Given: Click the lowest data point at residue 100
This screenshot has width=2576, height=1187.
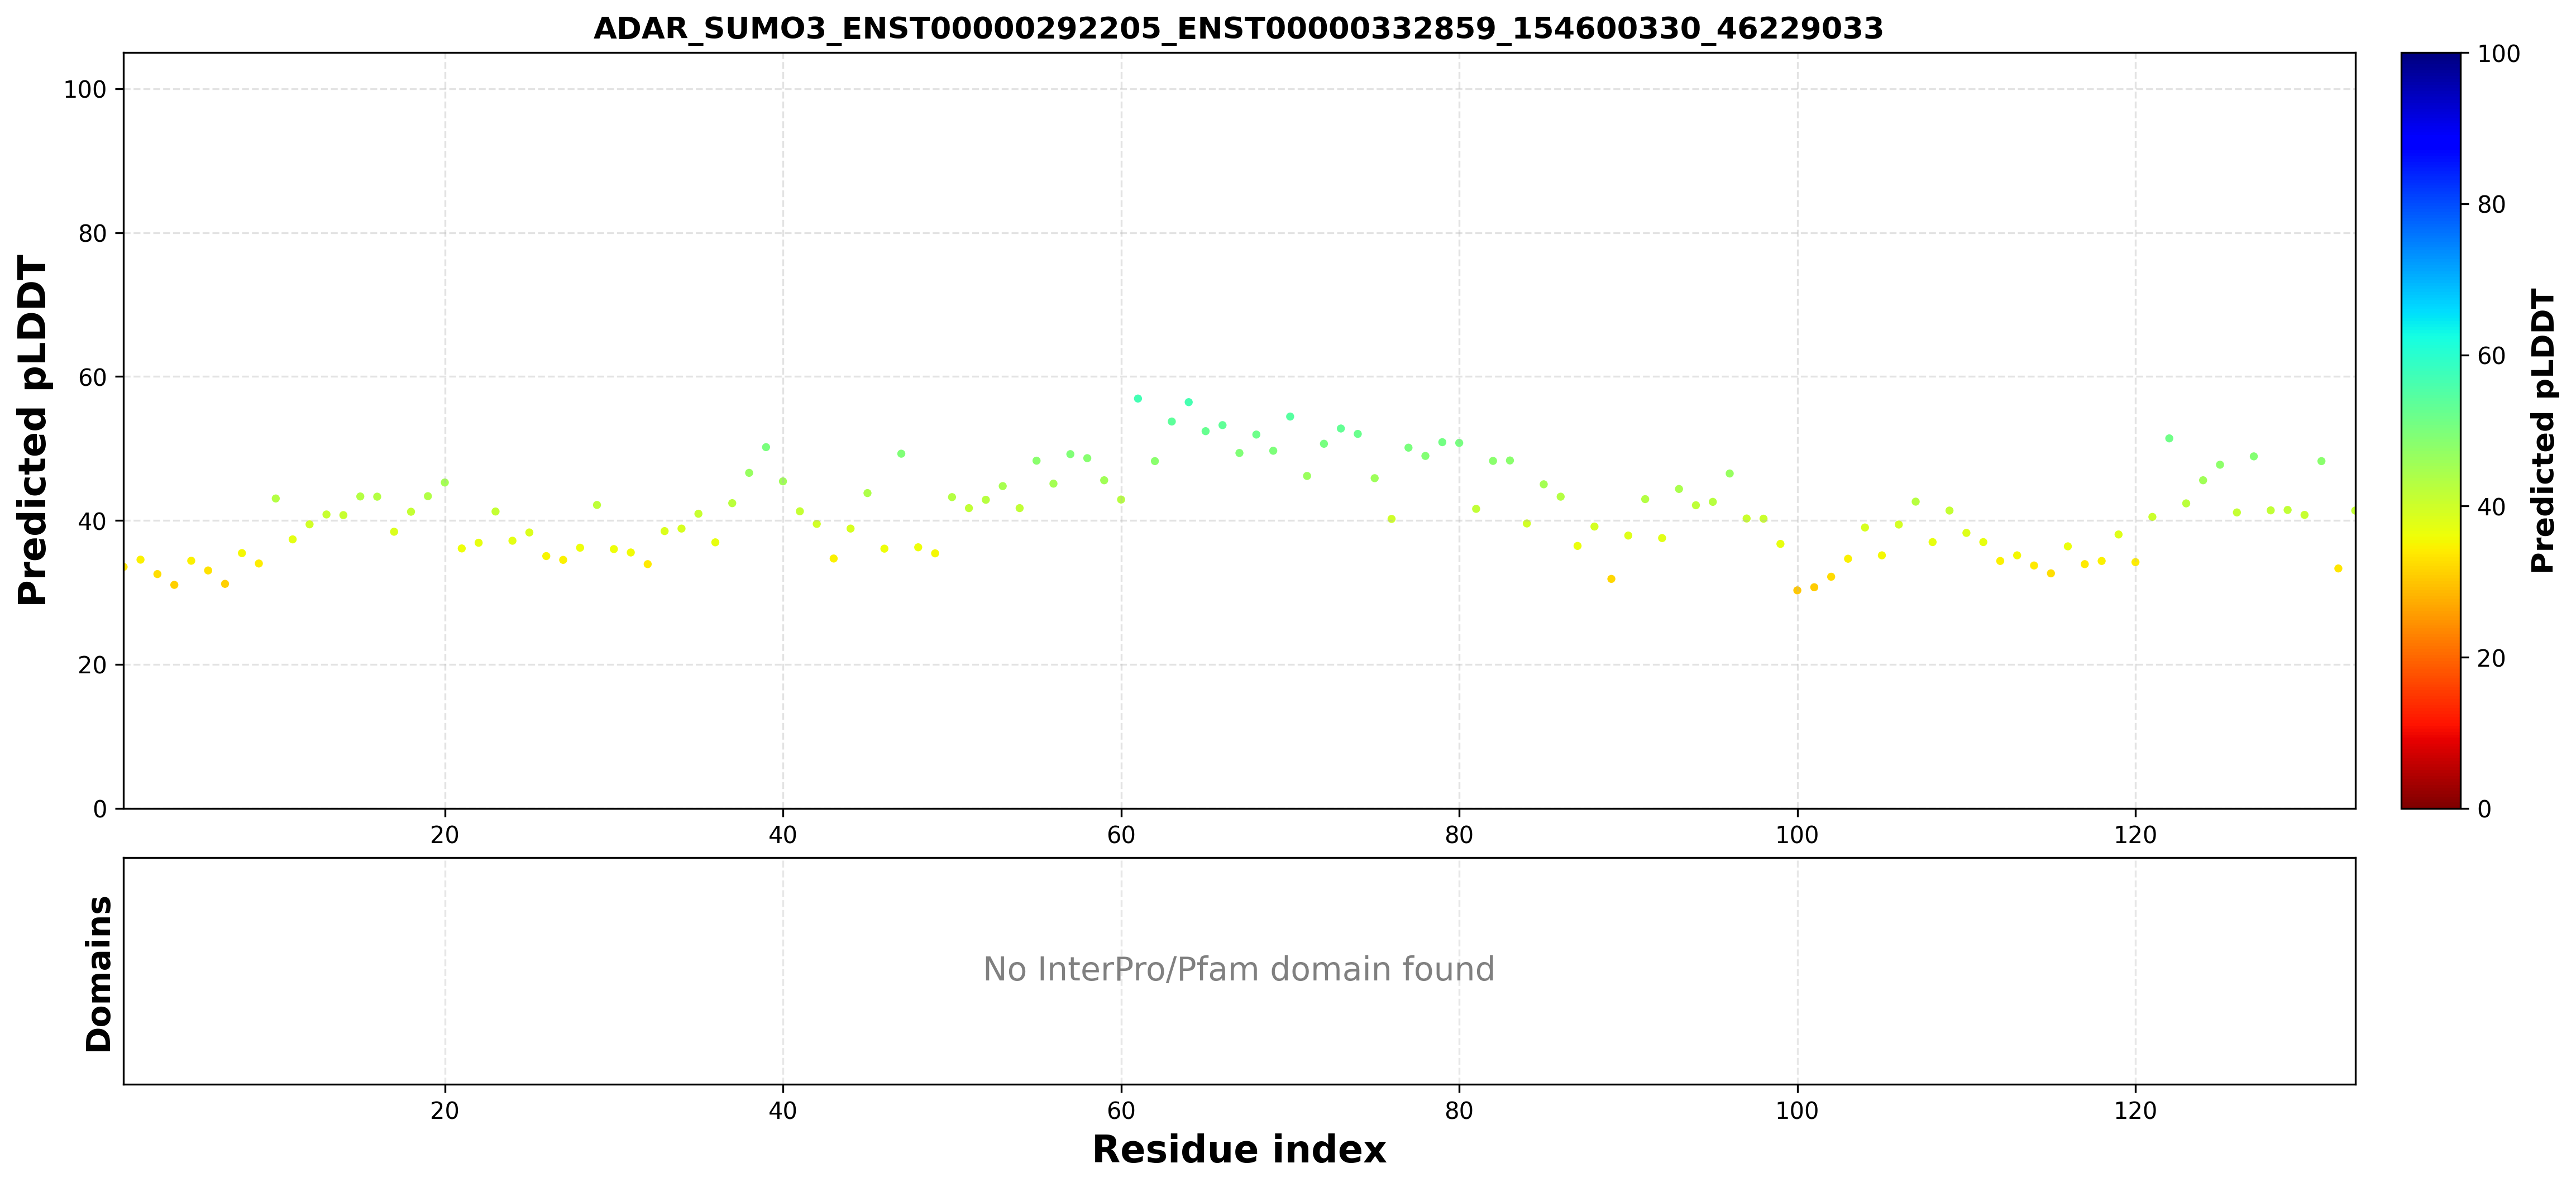Looking at the screenshot, I should click(x=1797, y=590).
